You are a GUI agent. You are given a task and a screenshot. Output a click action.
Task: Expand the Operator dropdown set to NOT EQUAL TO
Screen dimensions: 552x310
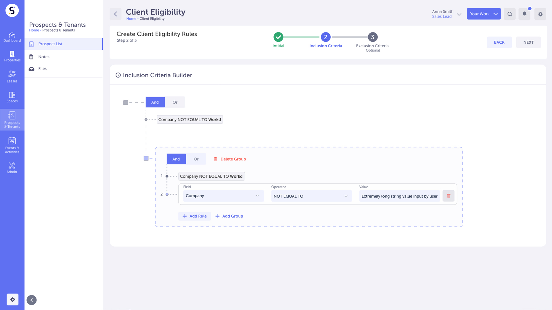[x=311, y=196]
